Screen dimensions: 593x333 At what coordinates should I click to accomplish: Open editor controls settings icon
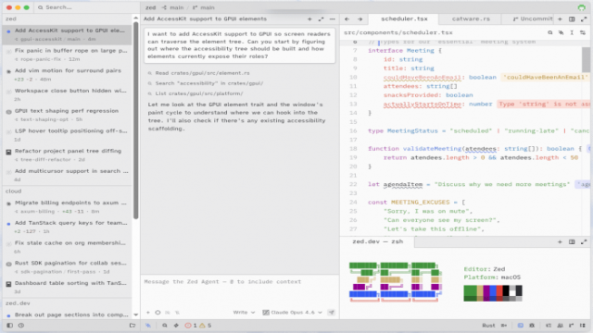583,33
